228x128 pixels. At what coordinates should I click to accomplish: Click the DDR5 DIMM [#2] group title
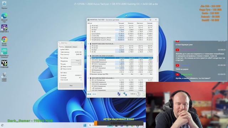pyautogui.click(x=103, y=78)
